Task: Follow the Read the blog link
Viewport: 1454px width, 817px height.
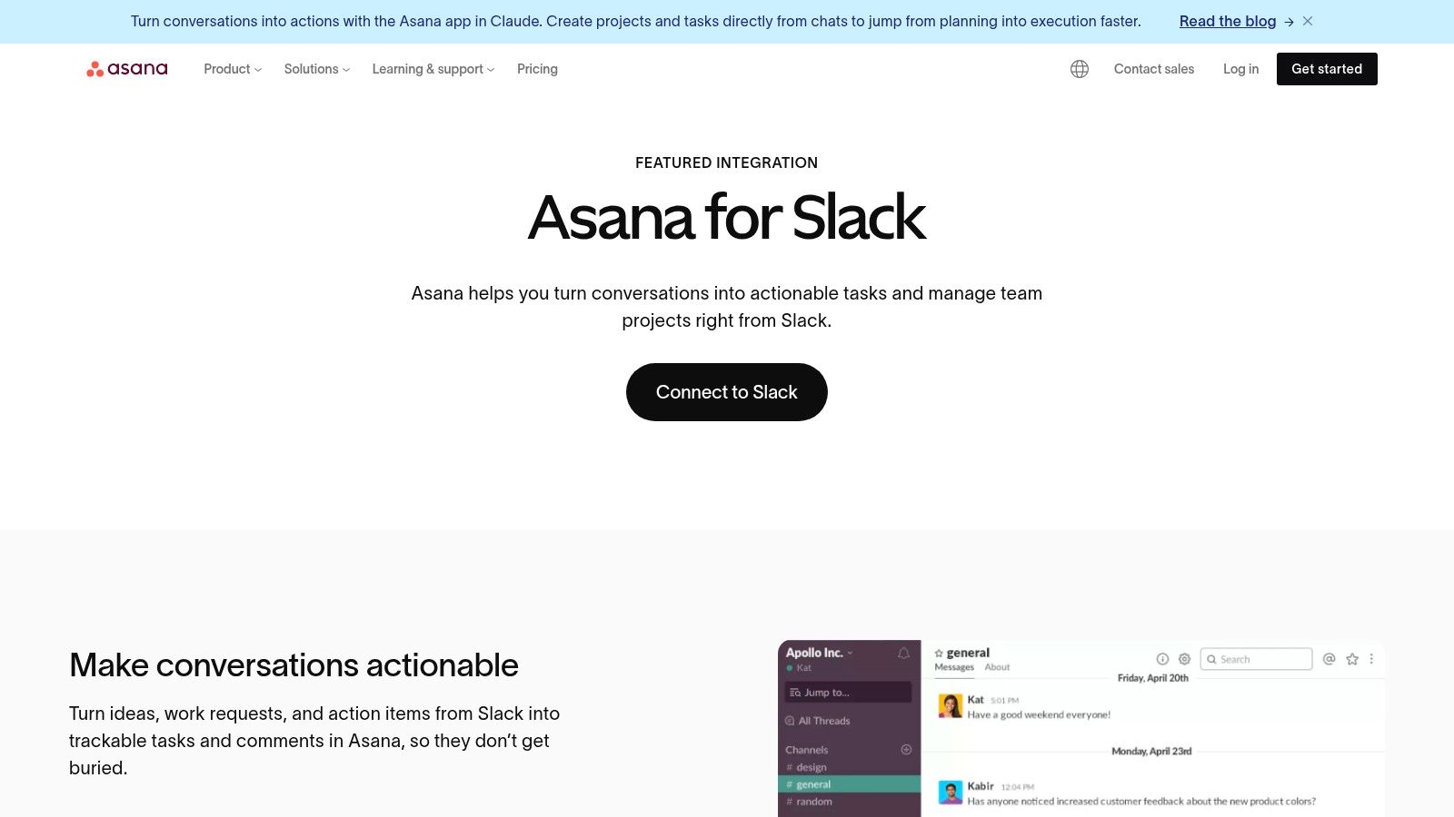Action: (1228, 21)
